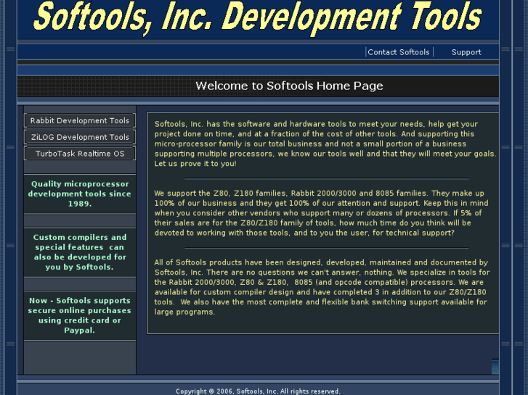The image size is (528, 395).
Task: Open TurboTask Realtime OS page
Action: pos(80,154)
